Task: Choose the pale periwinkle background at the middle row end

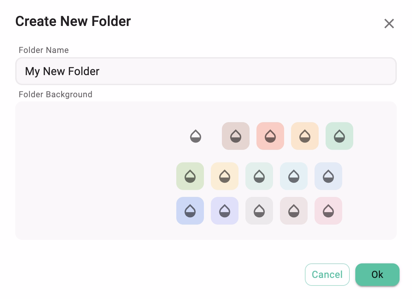Action: tap(328, 176)
